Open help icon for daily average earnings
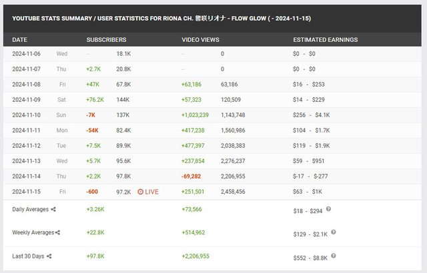This screenshot has width=427, height=273. point(328,209)
